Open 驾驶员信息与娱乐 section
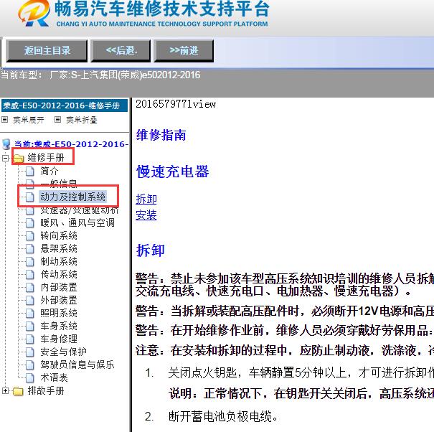434x432 pixels. 77,365
